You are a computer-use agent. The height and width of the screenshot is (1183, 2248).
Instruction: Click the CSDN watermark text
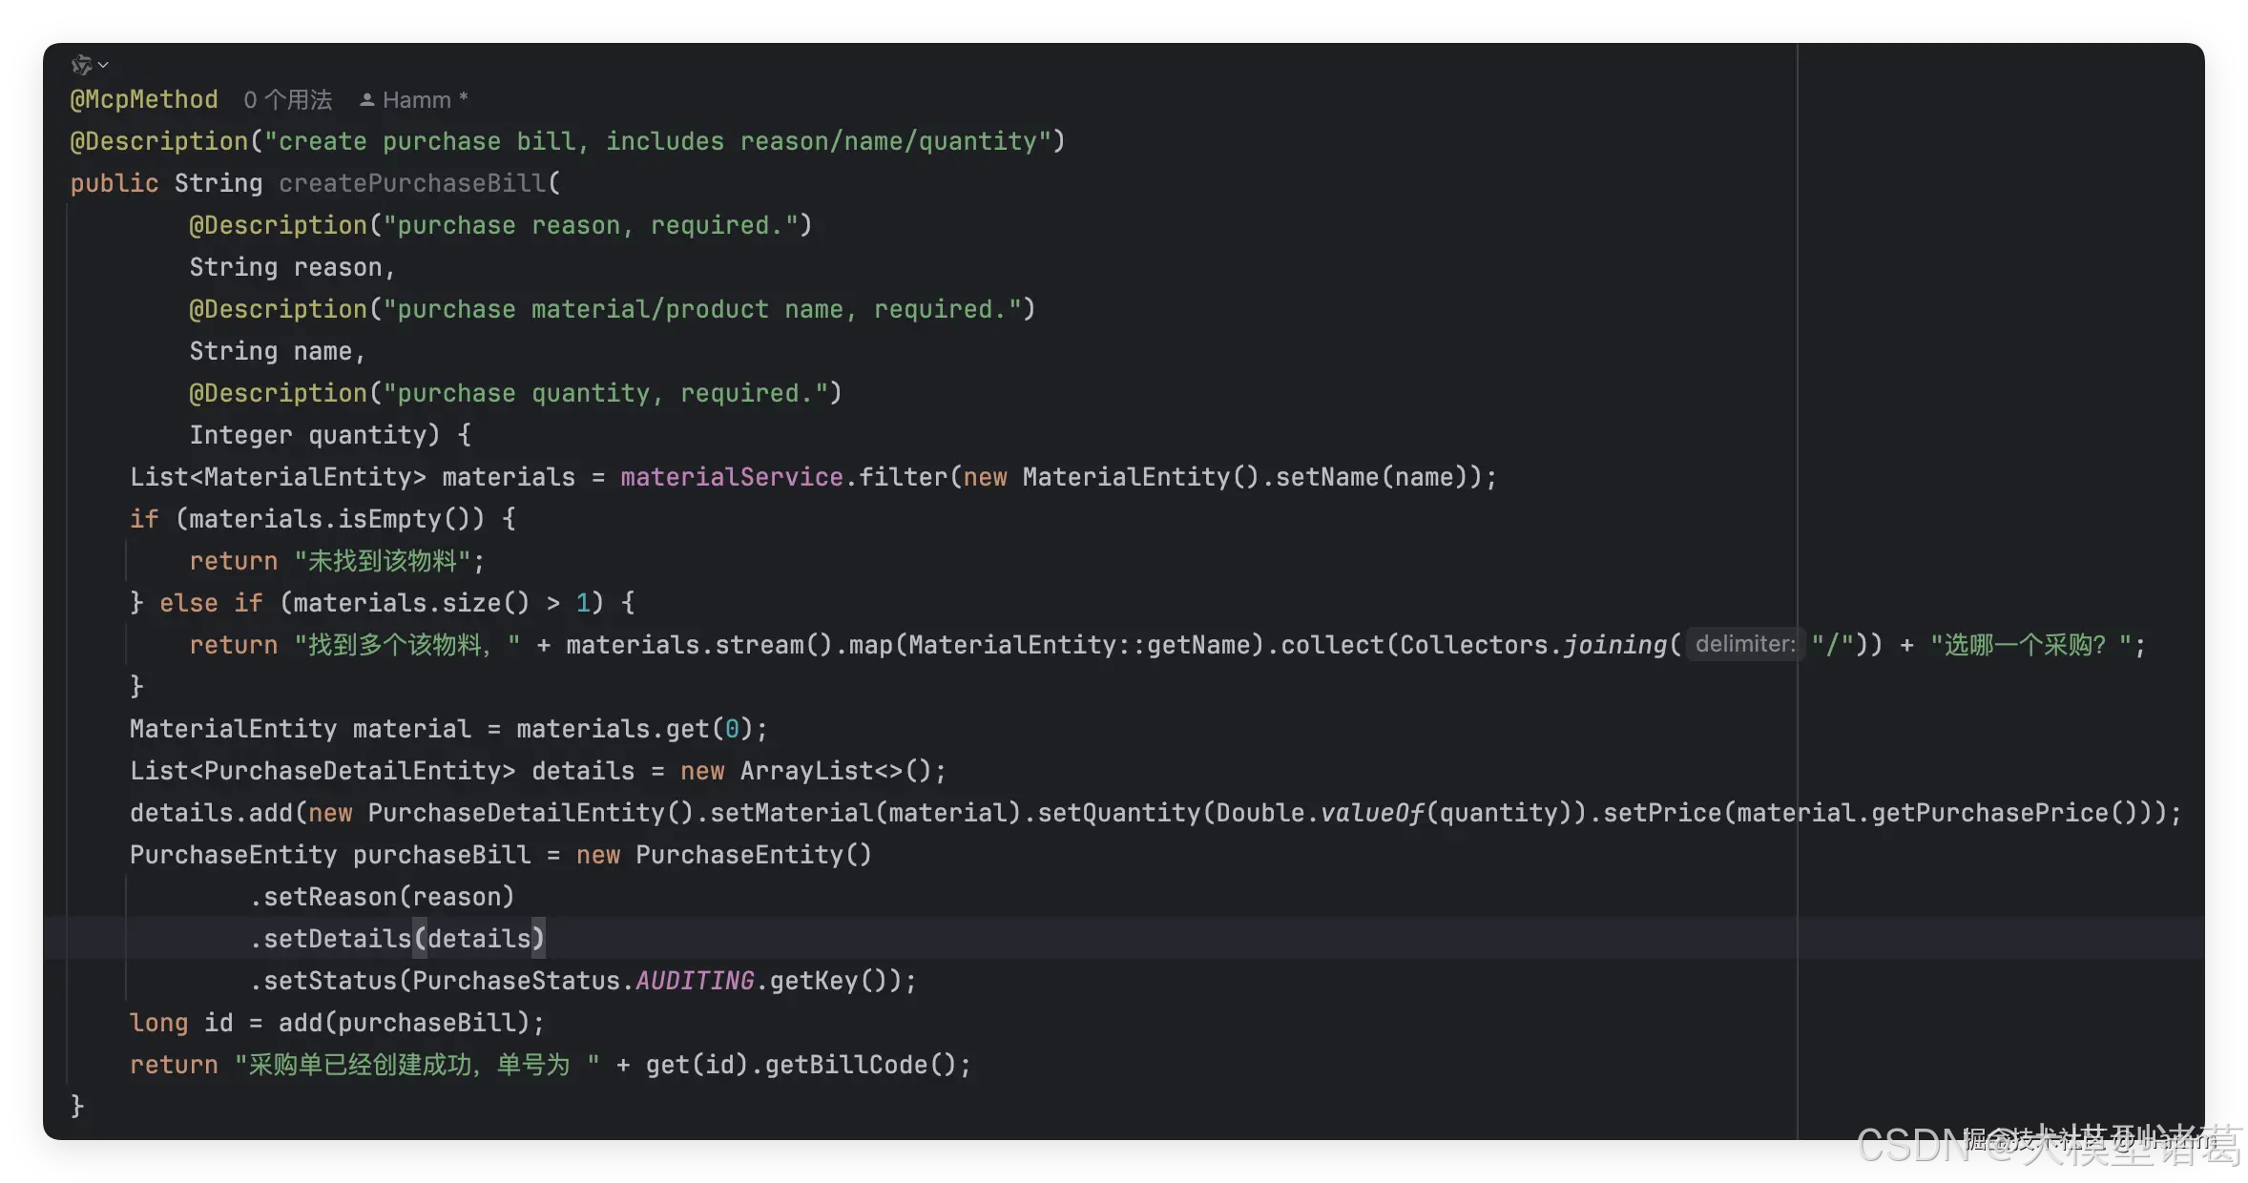tap(1911, 1145)
